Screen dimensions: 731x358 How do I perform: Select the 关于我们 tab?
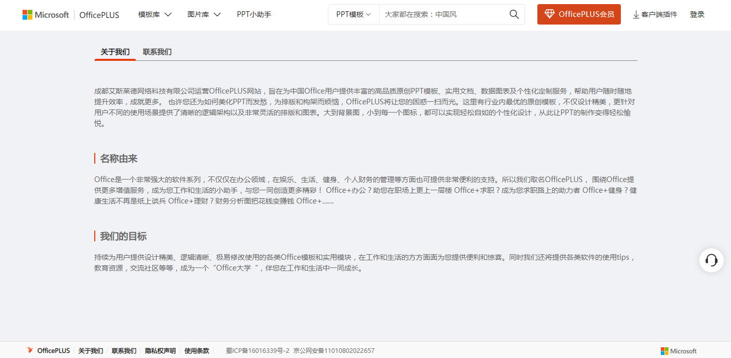coord(115,52)
